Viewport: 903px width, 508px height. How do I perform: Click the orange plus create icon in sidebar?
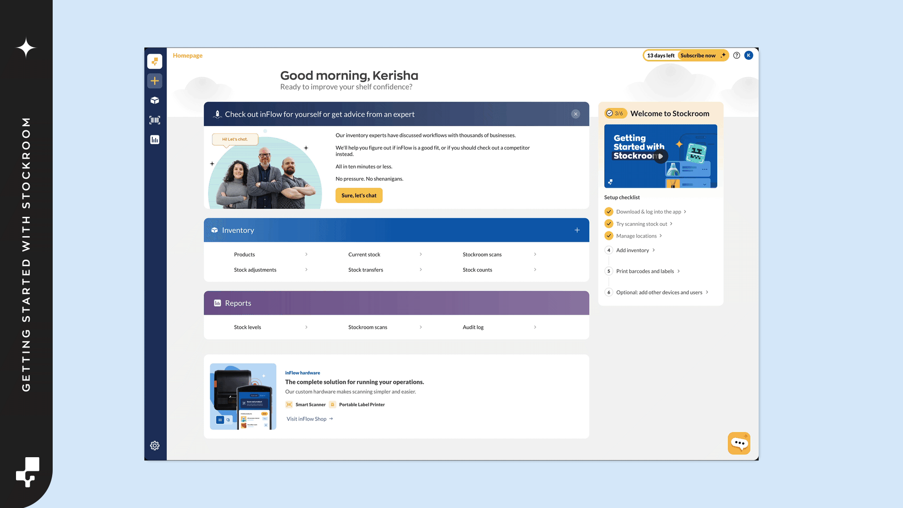click(x=155, y=81)
